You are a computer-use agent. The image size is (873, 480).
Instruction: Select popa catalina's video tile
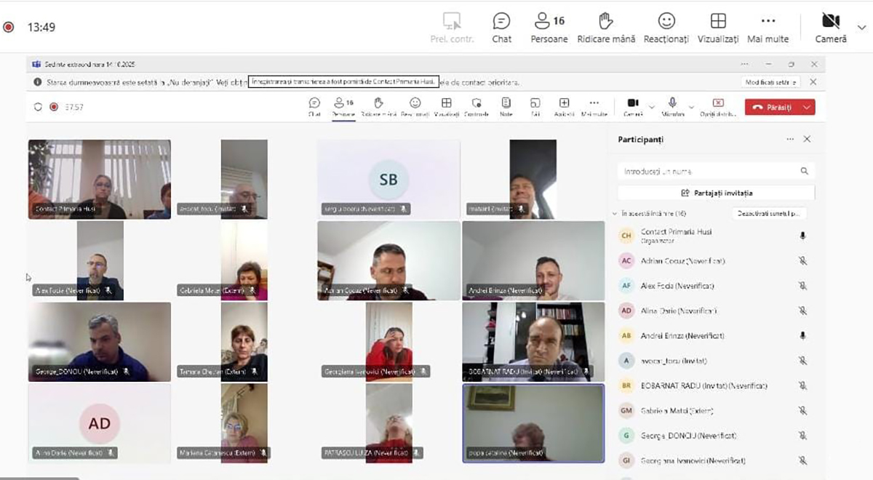tap(533, 423)
